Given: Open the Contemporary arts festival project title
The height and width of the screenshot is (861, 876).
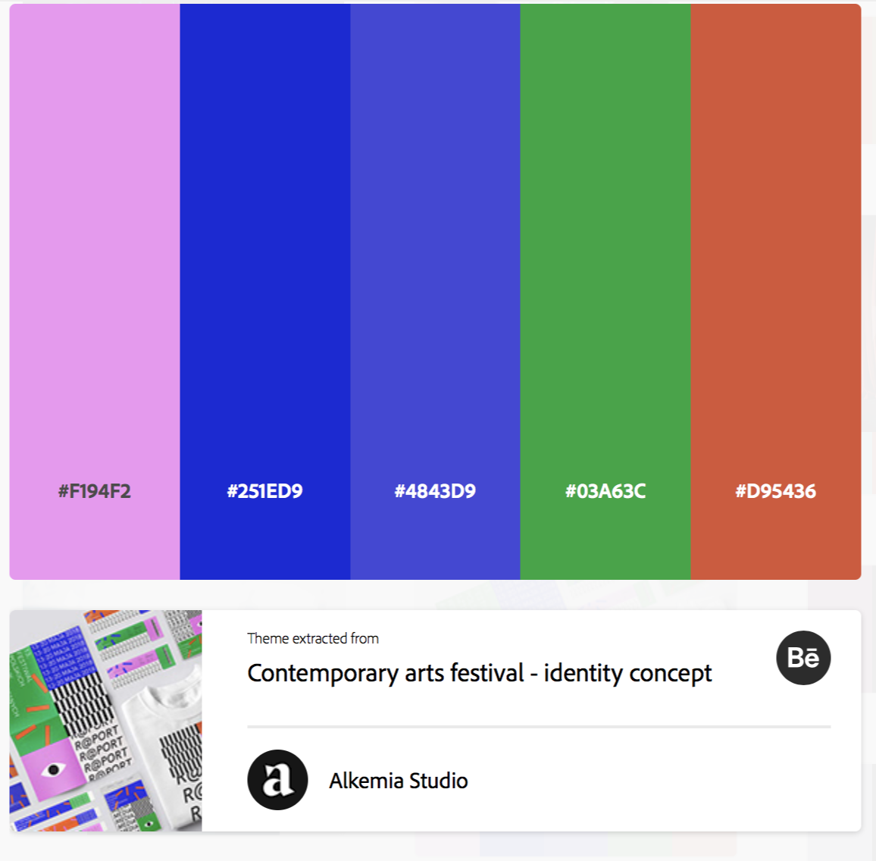Looking at the screenshot, I should click(479, 673).
